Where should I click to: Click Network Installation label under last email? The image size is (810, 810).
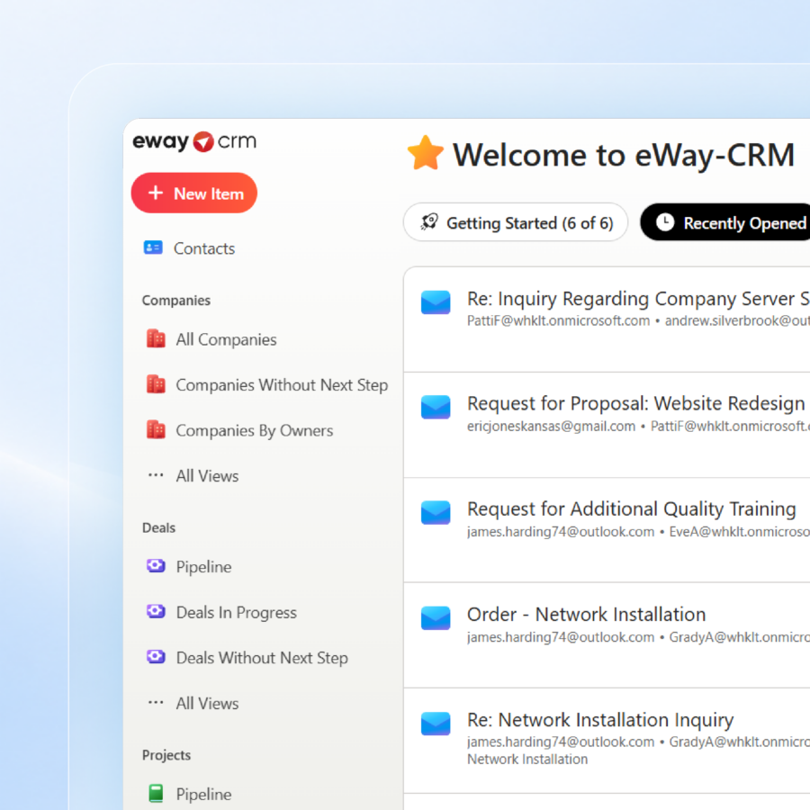point(527,759)
